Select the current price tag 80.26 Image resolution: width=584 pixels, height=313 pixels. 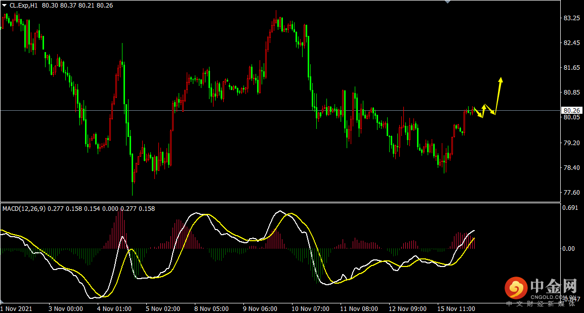(572, 110)
